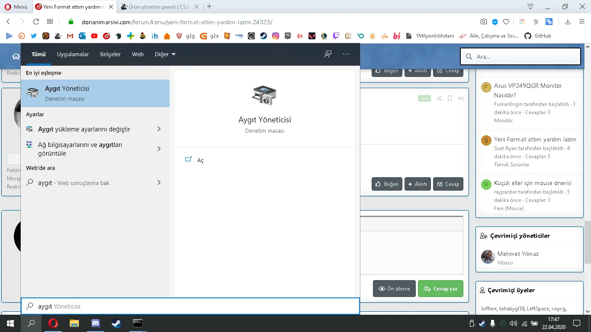Expand the aygıt web results chevron
591x332 pixels.
point(159,182)
